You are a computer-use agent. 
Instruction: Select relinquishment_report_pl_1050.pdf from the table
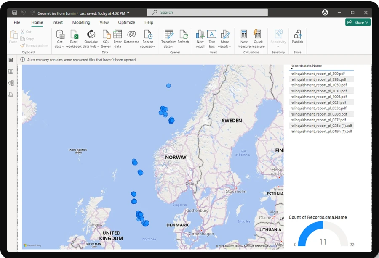(x=323, y=85)
